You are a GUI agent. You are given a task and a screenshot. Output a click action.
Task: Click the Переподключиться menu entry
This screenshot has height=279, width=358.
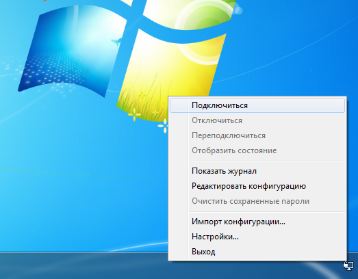tap(257, 135)
